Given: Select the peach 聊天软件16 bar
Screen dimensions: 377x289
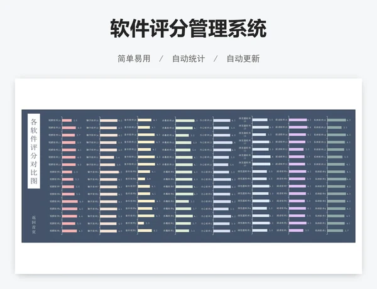Looking at the screenshot, I should point(109,120).
